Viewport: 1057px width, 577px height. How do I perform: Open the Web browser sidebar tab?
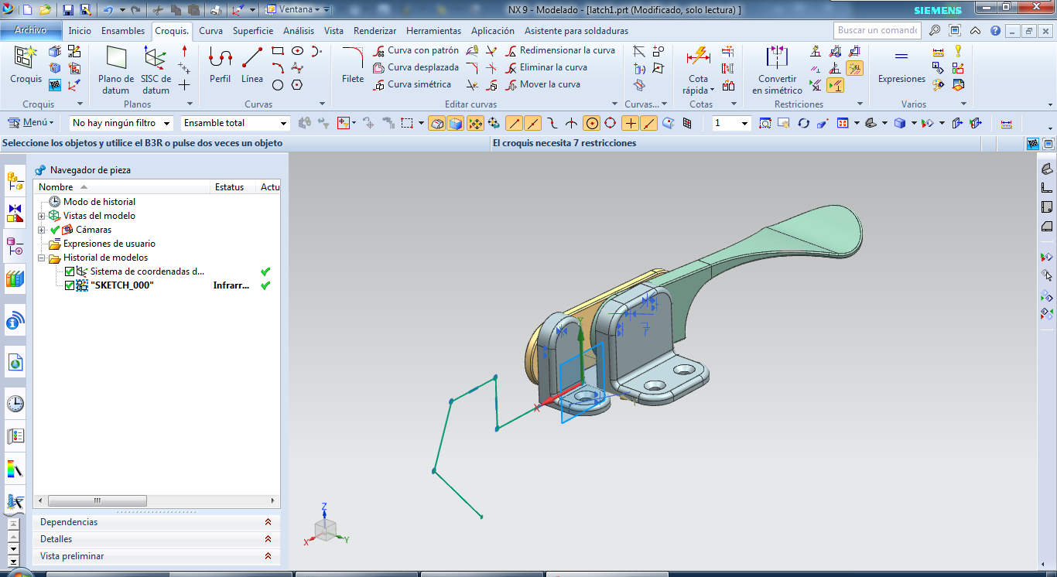click(15, 361)
